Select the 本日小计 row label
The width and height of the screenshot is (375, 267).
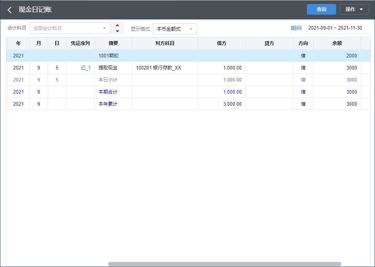click(108, 80)
